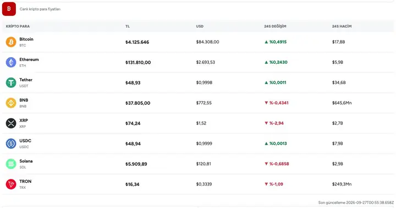Sort by 24S HACİM column header
The height and width of the screenshot is (208, 396).
click(342, 26)
